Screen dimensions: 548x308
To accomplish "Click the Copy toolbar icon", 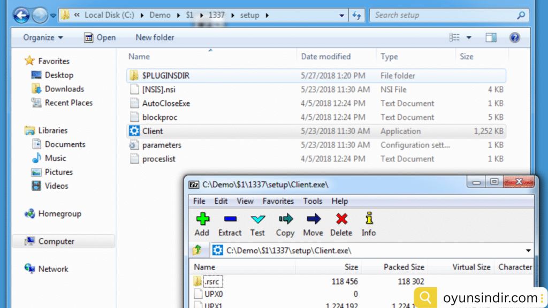I will 285,219.
